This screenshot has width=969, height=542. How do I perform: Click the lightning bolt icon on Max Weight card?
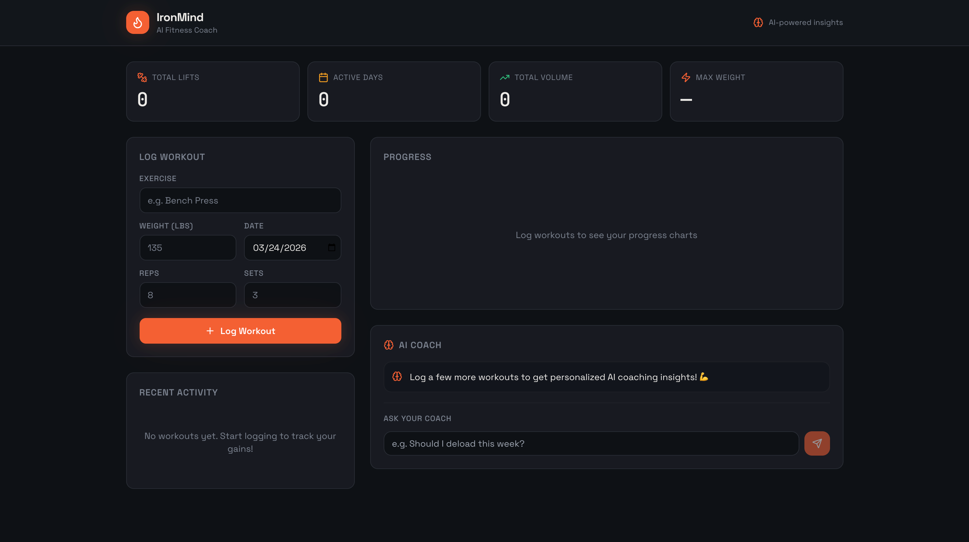coord(686,77)
